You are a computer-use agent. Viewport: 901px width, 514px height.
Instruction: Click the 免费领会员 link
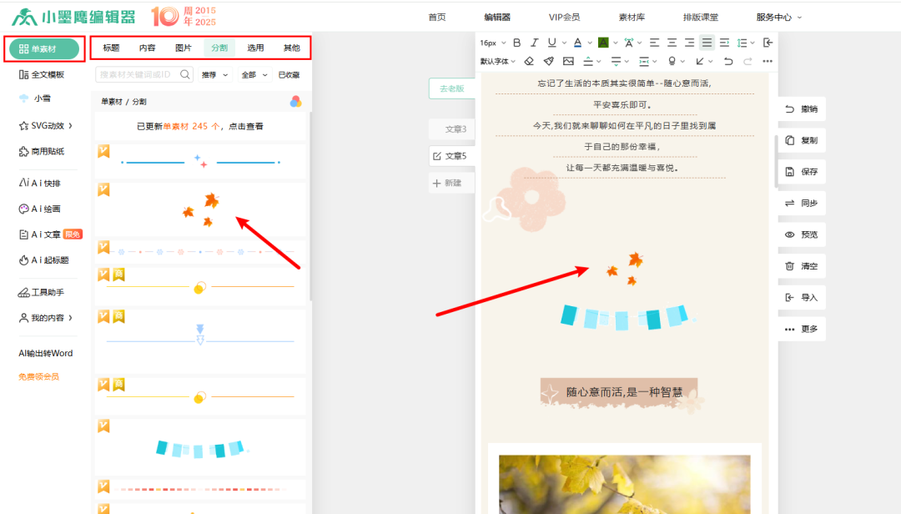point(39,376)
